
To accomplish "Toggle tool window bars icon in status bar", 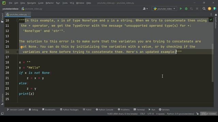I will coord(2,114).
